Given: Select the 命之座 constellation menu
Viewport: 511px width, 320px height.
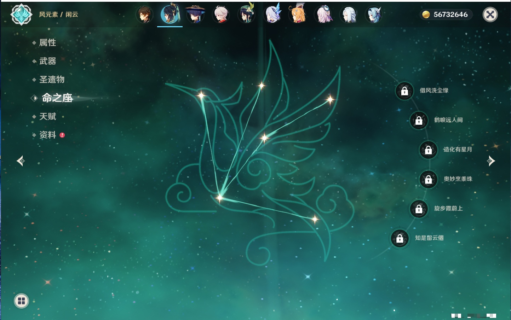Looking at the screenshot, I should pos(57,98).
